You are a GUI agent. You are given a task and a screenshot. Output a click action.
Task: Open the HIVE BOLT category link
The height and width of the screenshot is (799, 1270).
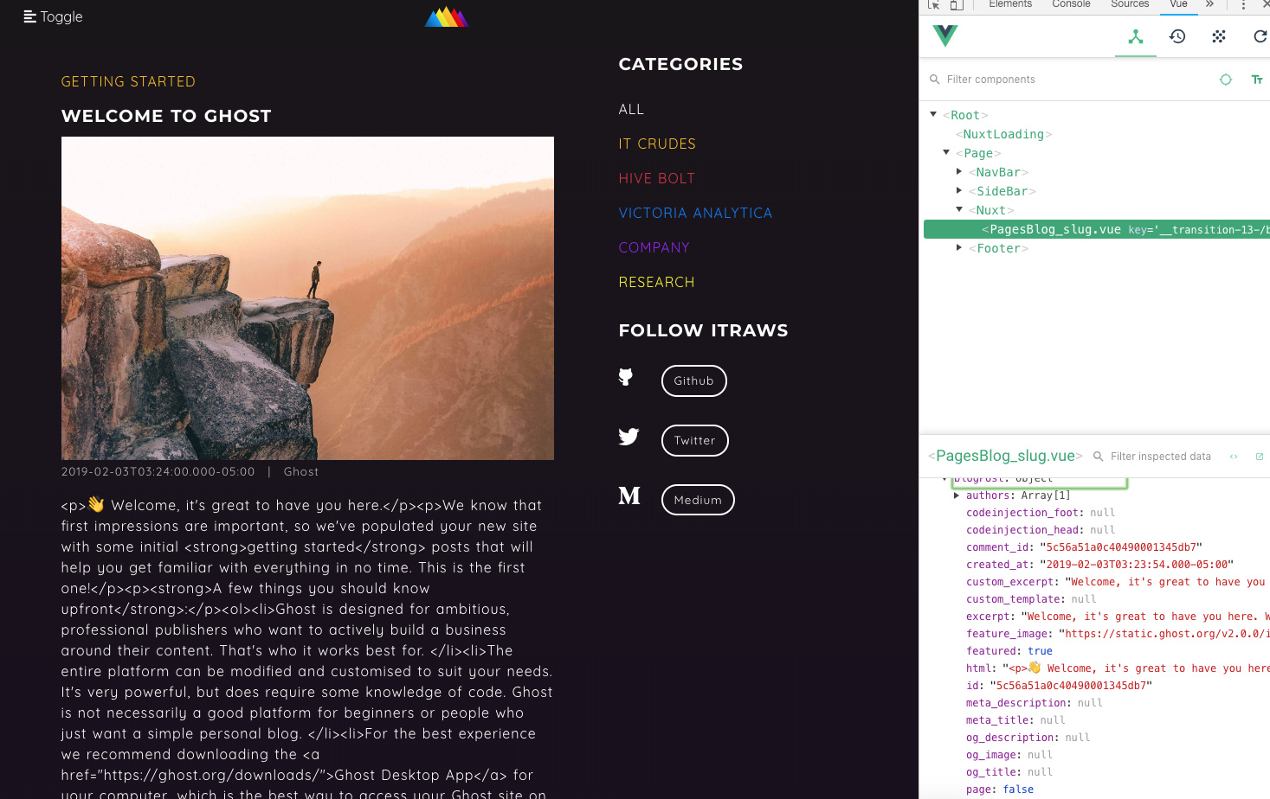click(656, 179)
